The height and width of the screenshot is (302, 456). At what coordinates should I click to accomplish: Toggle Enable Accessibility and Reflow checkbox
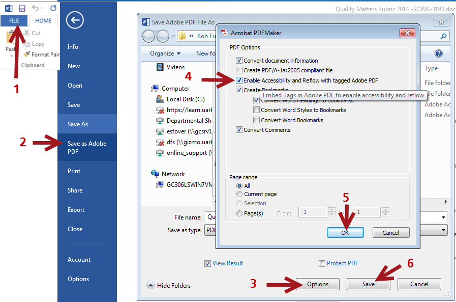[239, 80]
